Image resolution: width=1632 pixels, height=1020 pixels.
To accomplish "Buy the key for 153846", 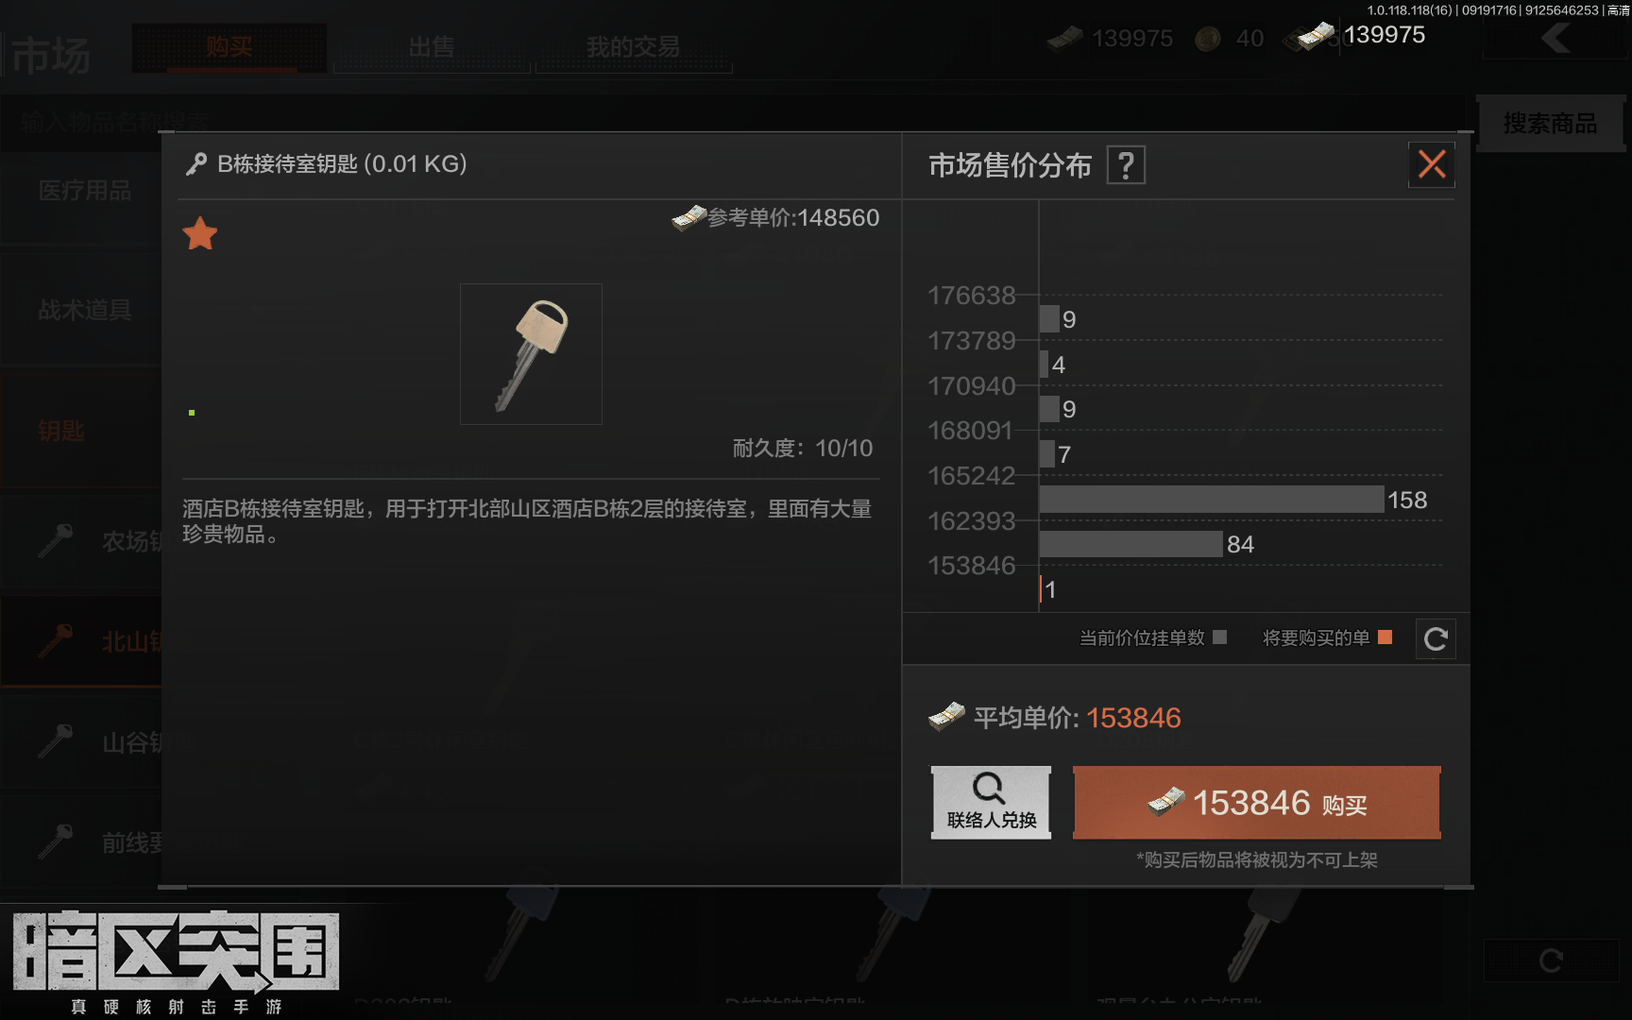I will tap(1257, 803).
